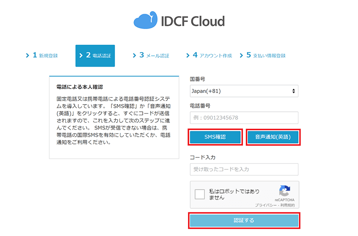Open the reCAPTCHA プライバシー link

click(x=264, y=205)
